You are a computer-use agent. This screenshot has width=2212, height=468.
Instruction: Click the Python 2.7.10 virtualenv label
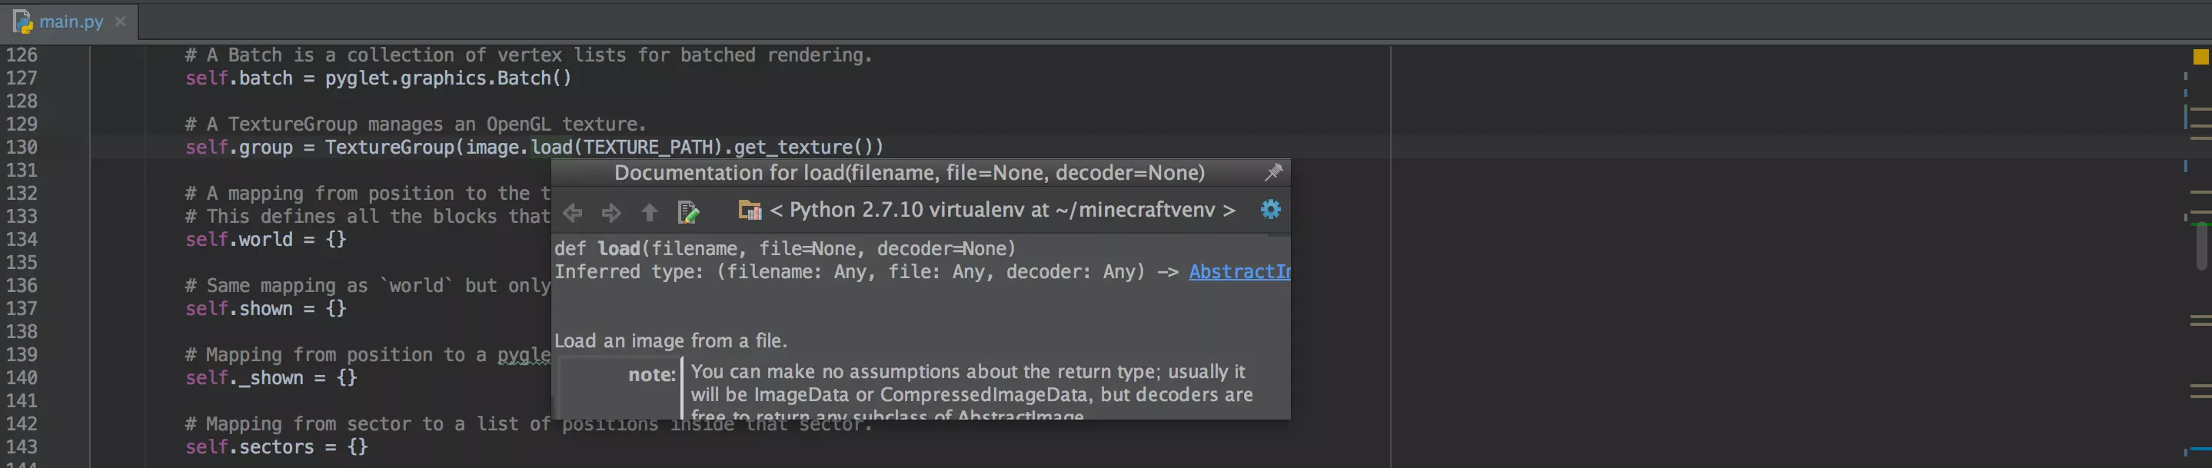point(1002,211)
